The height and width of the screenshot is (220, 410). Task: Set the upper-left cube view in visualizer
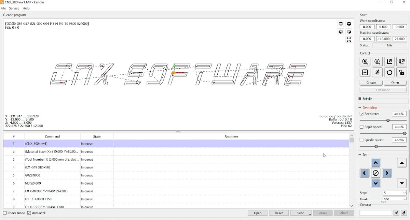pos(341,24)
